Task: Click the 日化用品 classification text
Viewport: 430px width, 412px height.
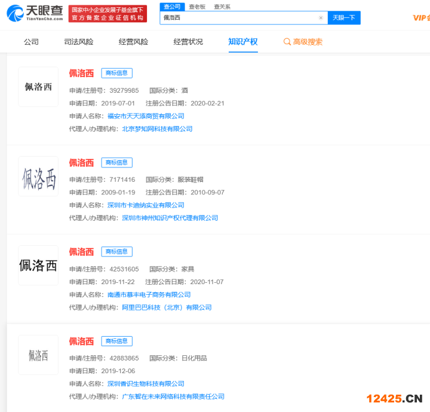Action: [194, 358]
